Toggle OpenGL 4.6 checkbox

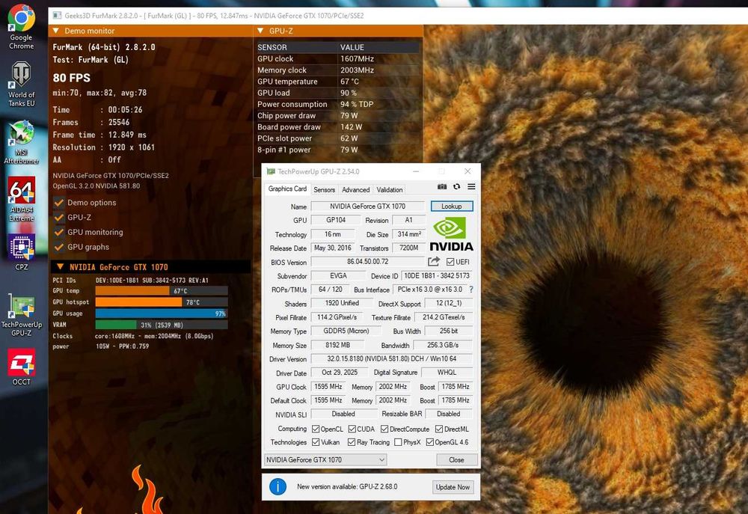(430, 442)
